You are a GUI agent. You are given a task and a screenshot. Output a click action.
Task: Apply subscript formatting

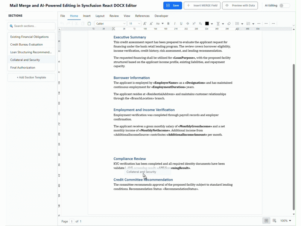(200, 24)
